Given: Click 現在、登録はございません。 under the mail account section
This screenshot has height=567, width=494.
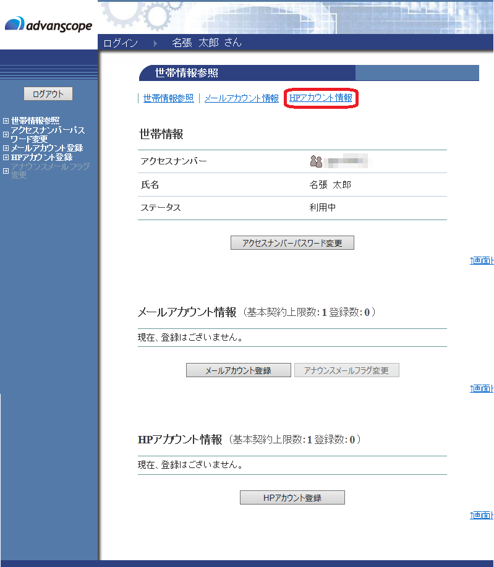Looking at the screenshot, I should [190, 338].
